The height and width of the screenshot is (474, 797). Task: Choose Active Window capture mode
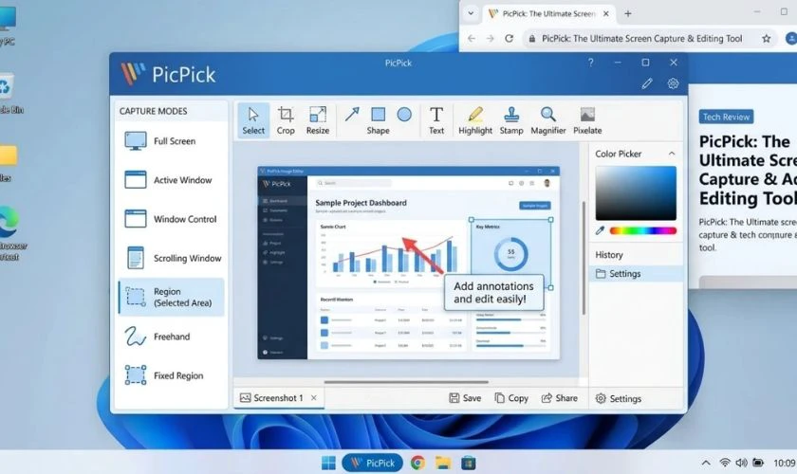tap(172, 180)
